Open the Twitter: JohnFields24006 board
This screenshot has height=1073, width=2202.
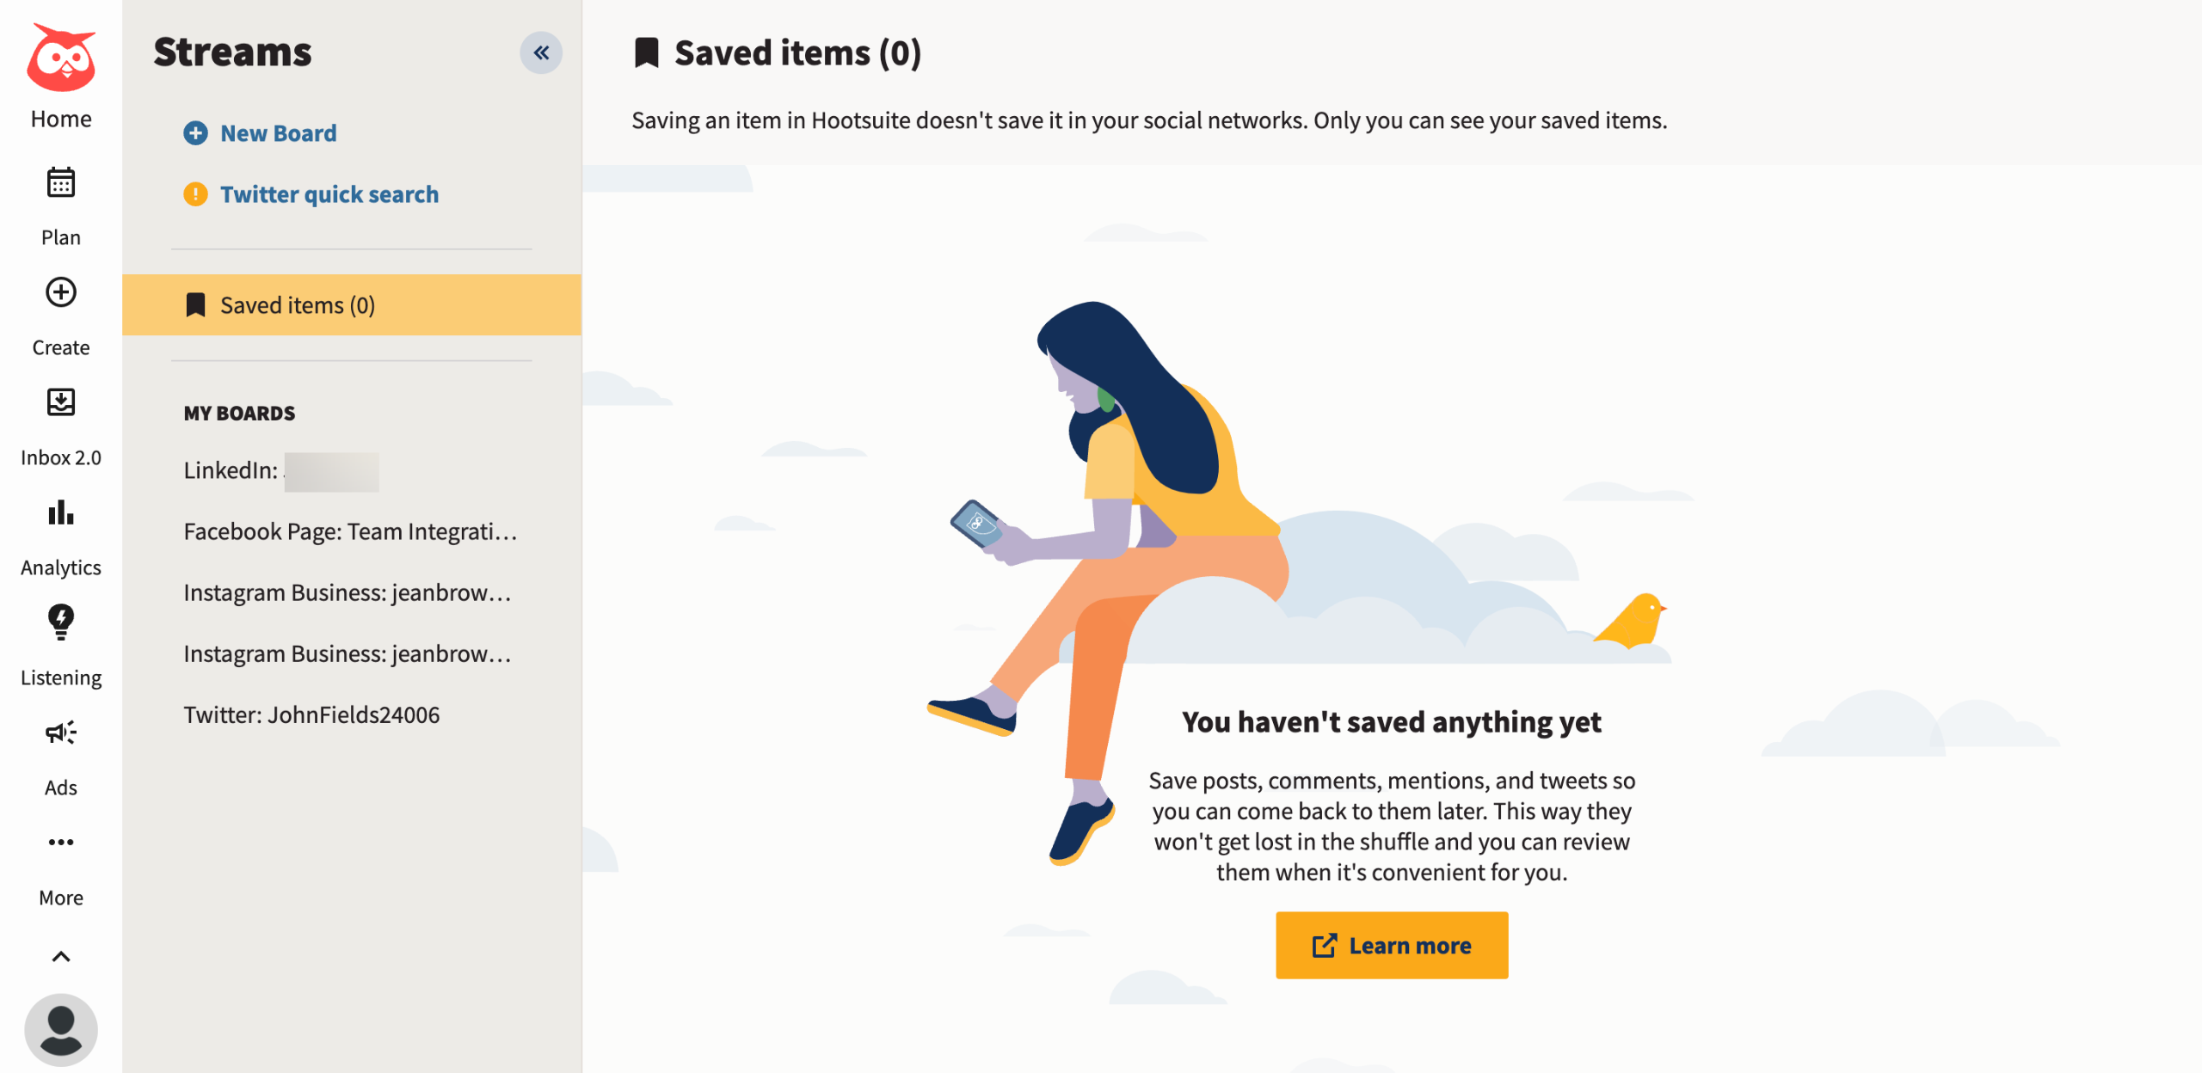tap(311, 714)
